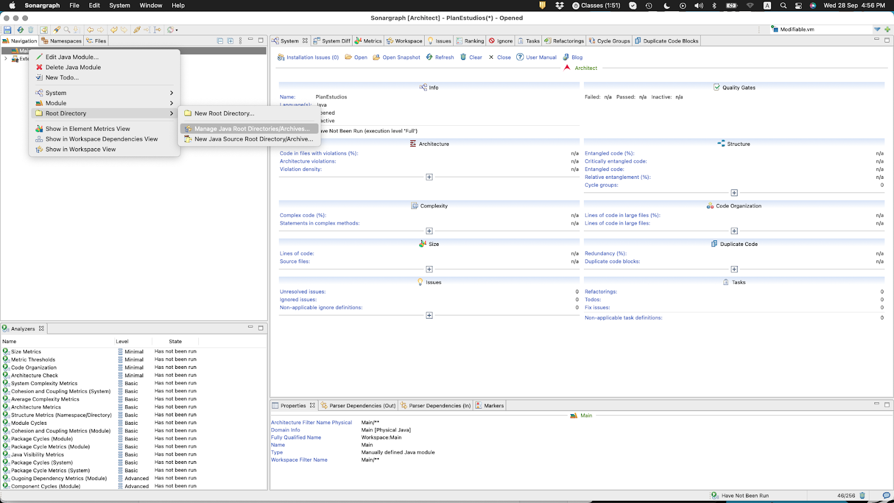The width and height of the screenshot is (894, 503).
Task: Close the System tab with its X
Action: (305, 41)
